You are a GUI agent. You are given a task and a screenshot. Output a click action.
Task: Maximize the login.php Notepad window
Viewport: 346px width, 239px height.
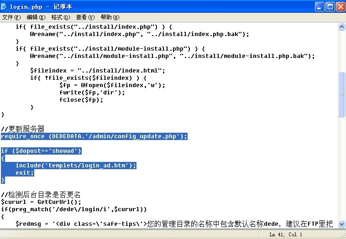(x=330, y=6)
